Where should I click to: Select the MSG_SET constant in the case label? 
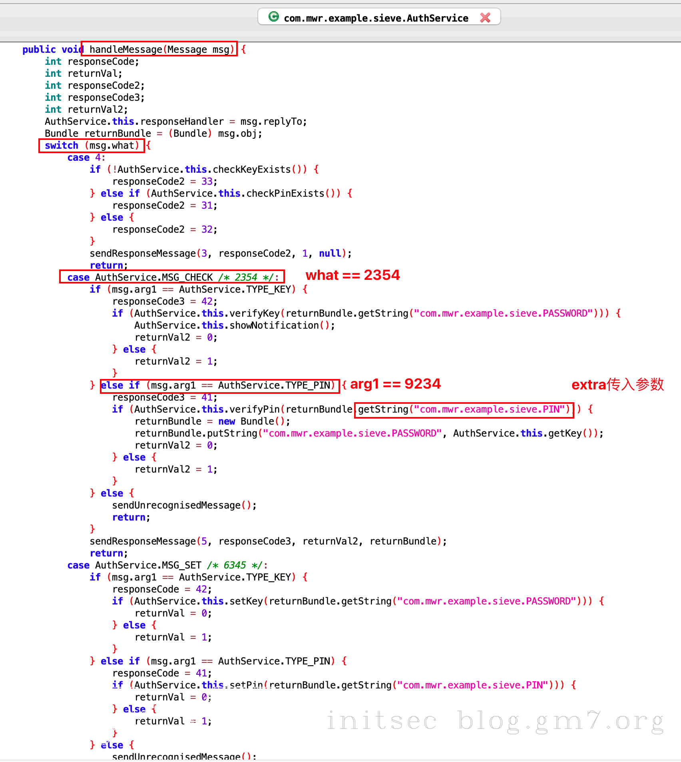pos(181,565)
